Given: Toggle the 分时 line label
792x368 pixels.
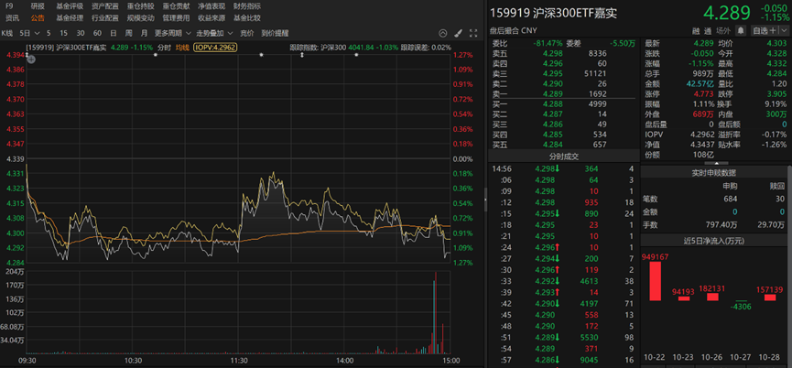Looking at the screenshot, I should tap(164, 48).
